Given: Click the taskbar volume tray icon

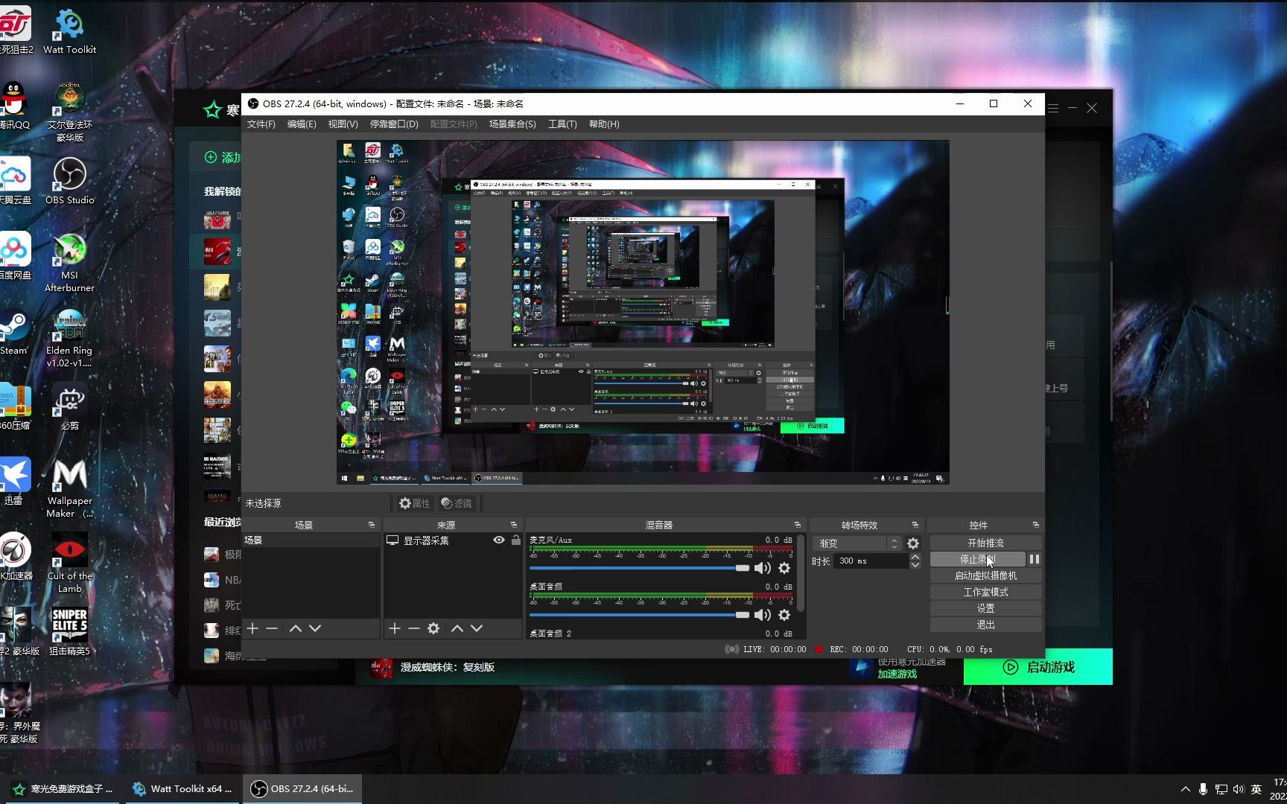Looking at the screenshot, I should 1239,789.
